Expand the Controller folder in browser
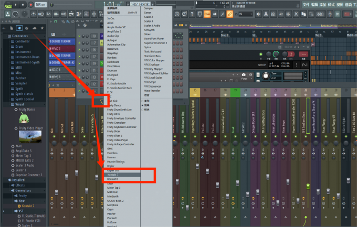357x227 pixels. coord(22,41)
